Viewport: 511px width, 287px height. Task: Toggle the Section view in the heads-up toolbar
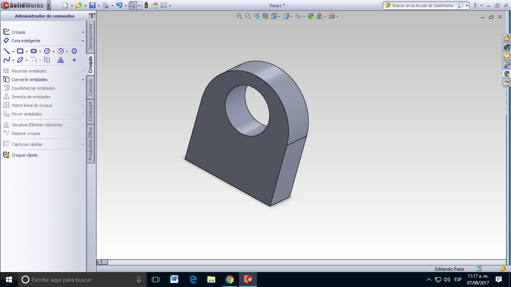pyautogui.click(x=266, y=16)
